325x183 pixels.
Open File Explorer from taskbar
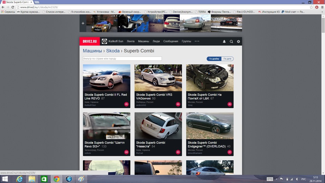pyautogui.click(x=32, y=179)
